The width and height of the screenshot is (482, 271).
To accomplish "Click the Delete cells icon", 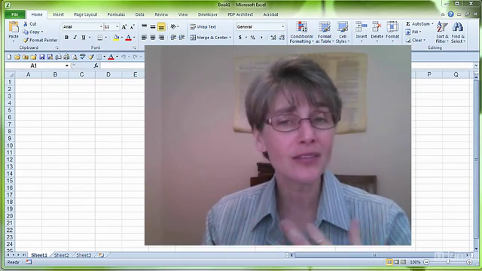I will pos(377,27).
